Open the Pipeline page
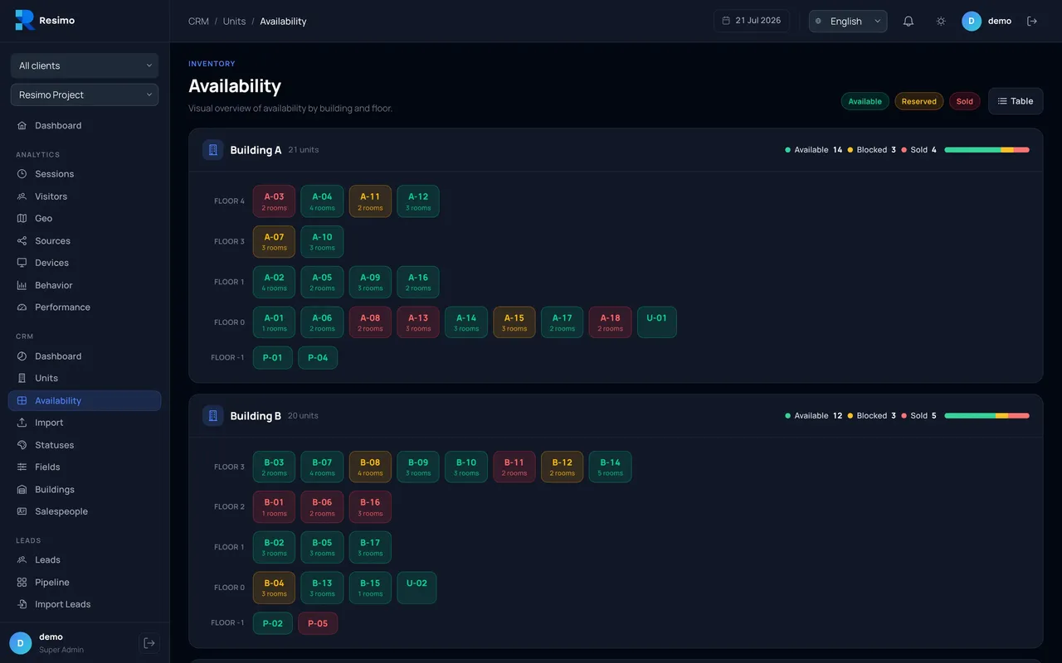Image resolution: width=1062 pixels, height=663 pixels. click(85, 582)
